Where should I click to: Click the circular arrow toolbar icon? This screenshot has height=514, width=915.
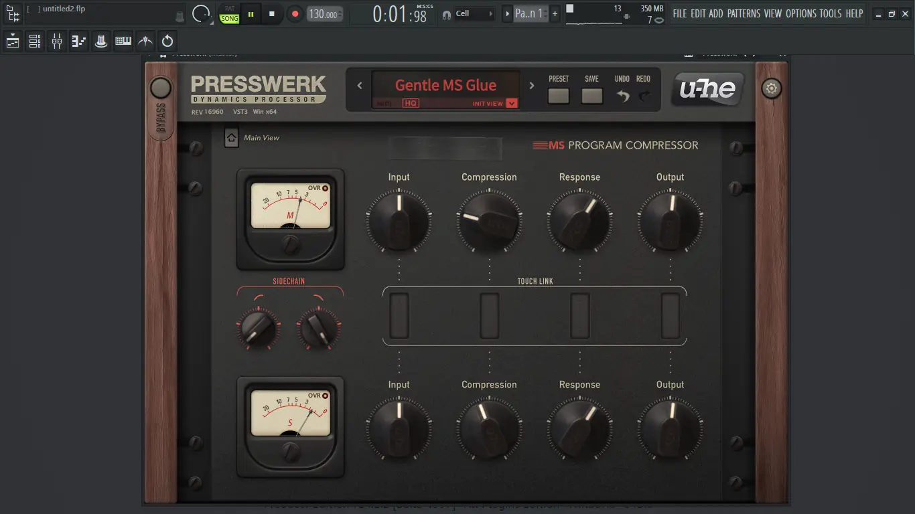click(167, 41)
